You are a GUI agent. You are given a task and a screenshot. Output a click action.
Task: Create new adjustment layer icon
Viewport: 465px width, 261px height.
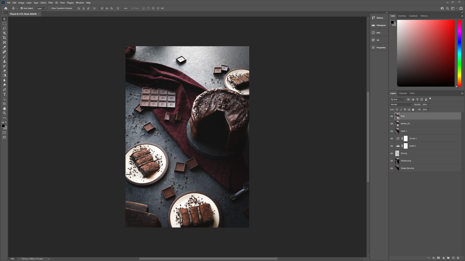[443, 258]
